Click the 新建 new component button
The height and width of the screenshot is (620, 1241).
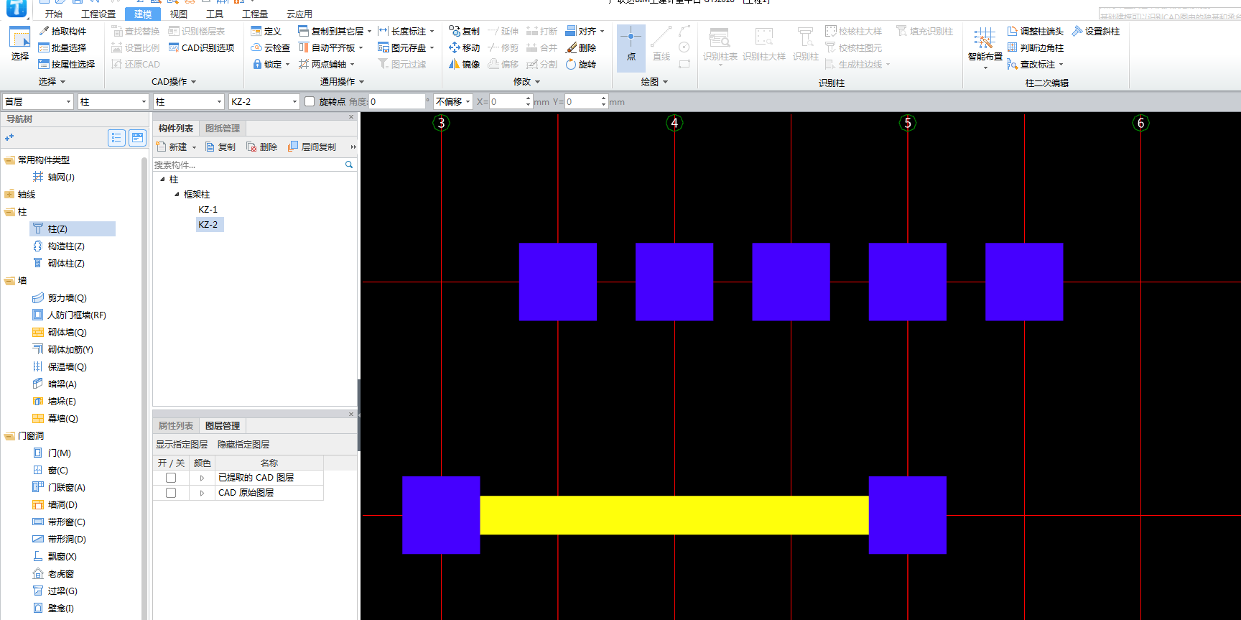point(172,147)
